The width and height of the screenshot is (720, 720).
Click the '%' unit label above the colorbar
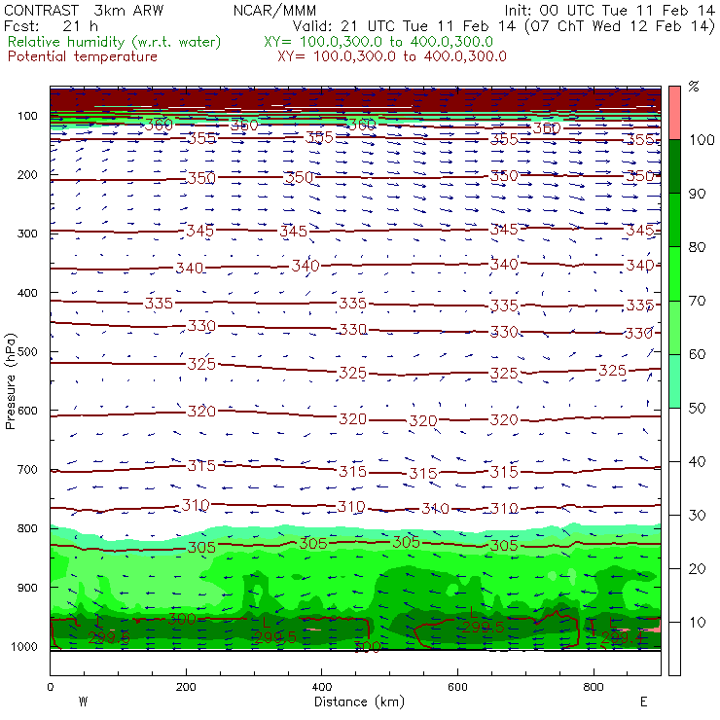(x=694, y=87)
